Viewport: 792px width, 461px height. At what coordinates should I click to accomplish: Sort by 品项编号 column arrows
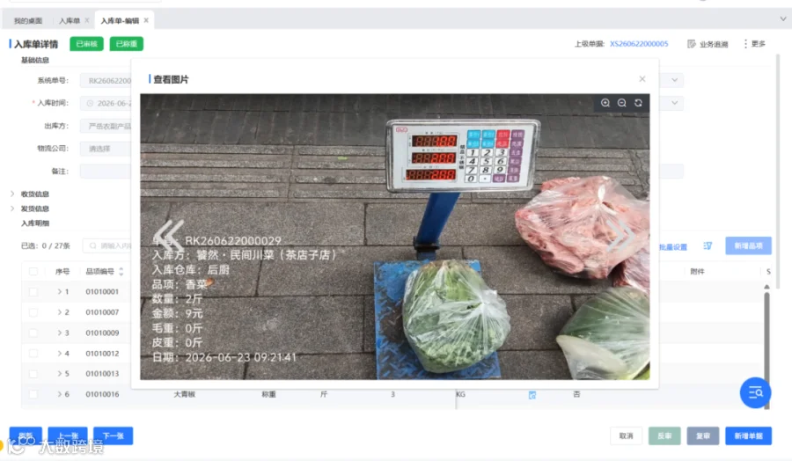[121, 272]
